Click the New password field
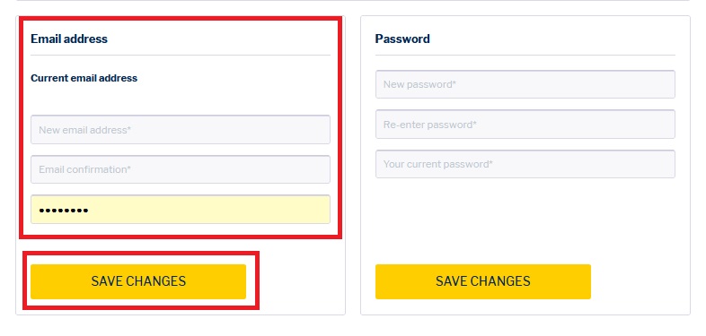 click(x=525, y=84)
